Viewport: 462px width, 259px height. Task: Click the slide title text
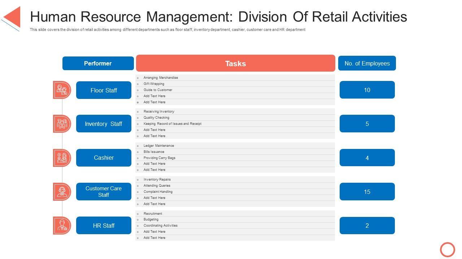click(218, 17)
